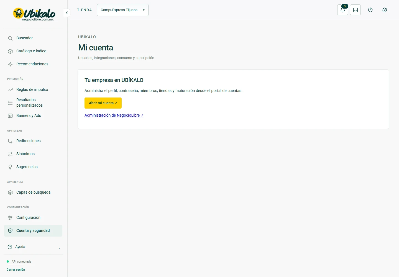Click the Tu empresa en UBÍKALO heading
The height and width of the screenshot is (277, 399).
(x=114, y=80)
